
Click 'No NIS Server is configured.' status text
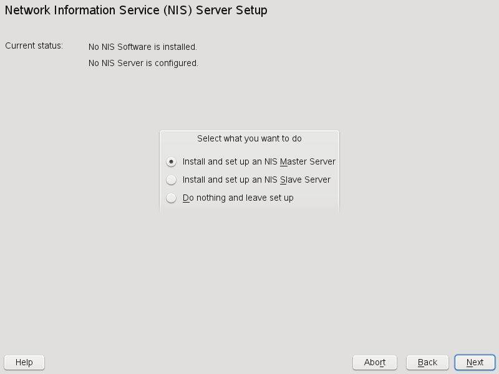143,63
